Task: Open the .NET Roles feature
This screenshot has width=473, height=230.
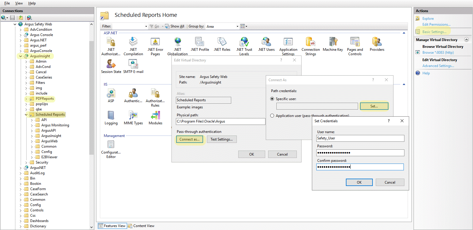Action: pos(222,44)
